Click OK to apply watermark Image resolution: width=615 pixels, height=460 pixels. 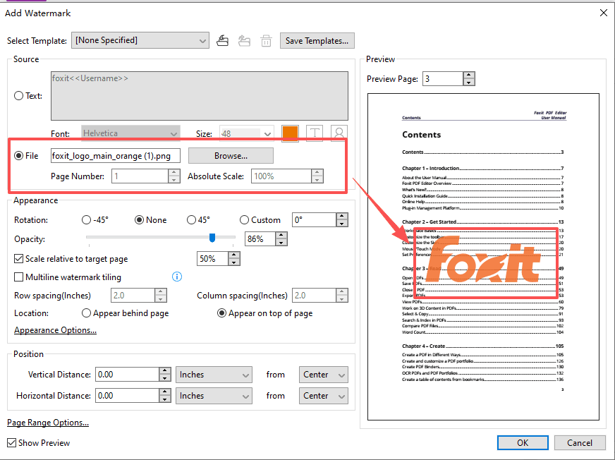click(x=523, y=443)
